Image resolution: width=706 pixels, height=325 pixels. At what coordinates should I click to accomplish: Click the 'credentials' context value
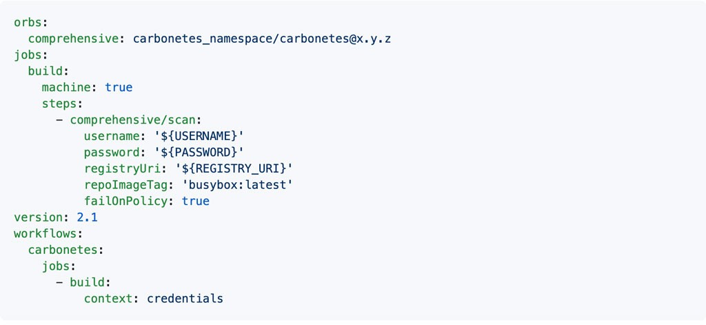(185, 298)
